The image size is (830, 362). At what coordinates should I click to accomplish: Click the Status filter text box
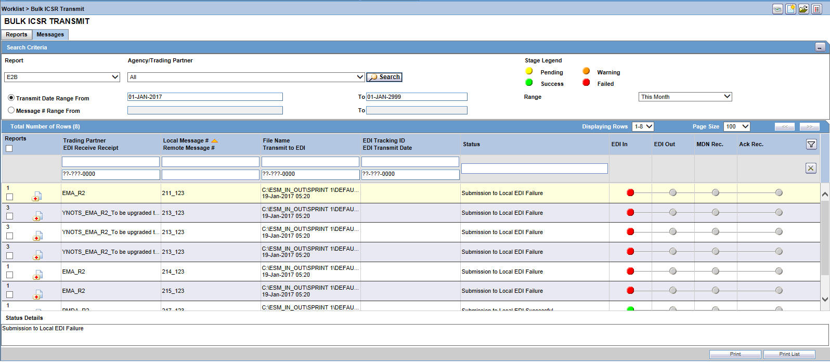click(535, 169)
